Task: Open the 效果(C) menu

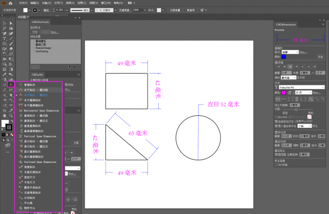Action: coord(82,3)
